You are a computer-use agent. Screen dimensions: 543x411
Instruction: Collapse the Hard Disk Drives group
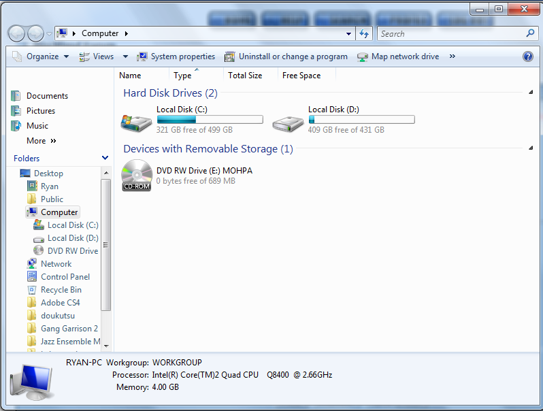point(530,93)
